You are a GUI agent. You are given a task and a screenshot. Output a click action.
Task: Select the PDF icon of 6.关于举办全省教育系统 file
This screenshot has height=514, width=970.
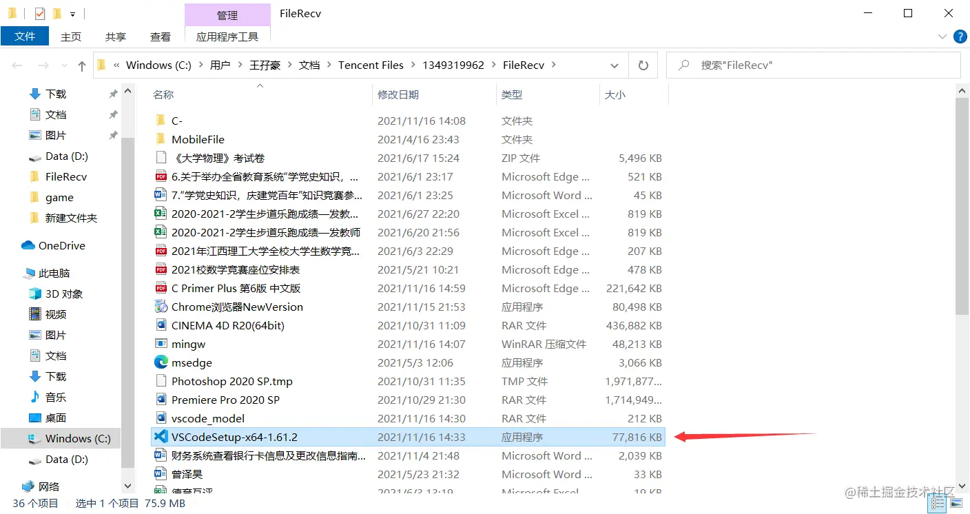tap(161, 176)
